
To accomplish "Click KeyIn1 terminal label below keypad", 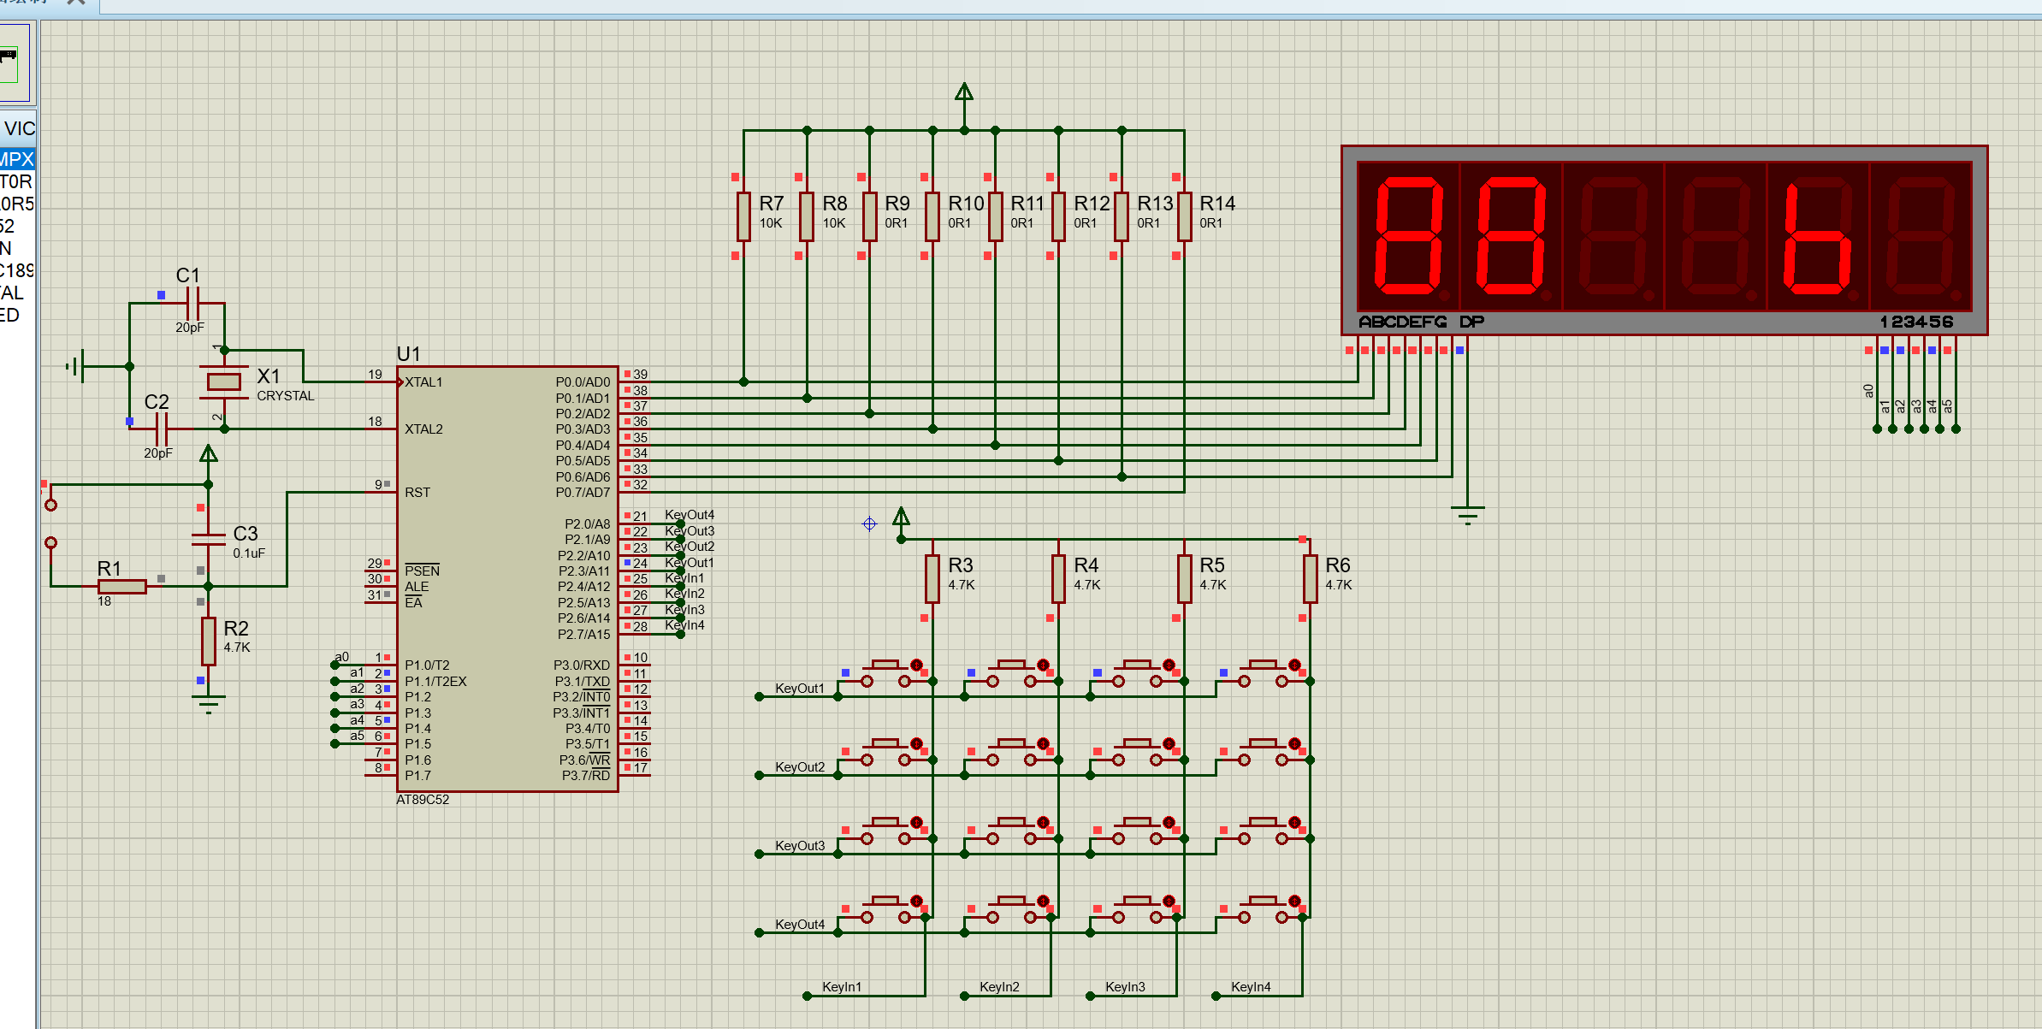I will click(842, 987).
